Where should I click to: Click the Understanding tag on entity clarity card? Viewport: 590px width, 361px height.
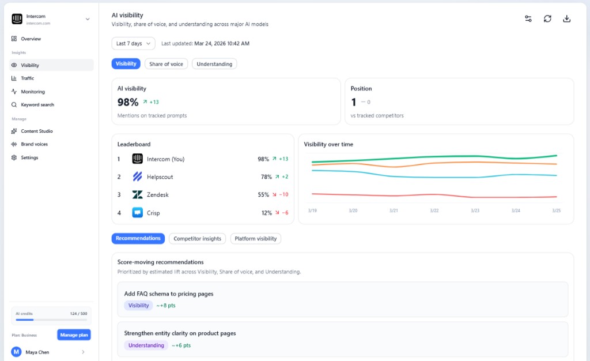click(146, 345)
